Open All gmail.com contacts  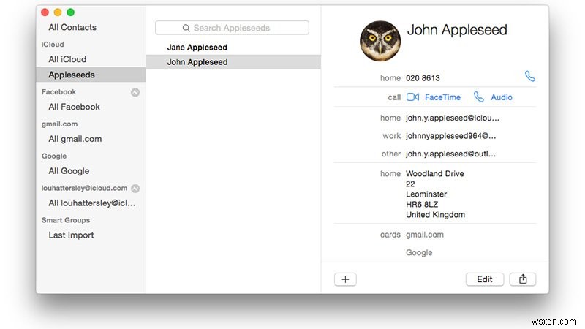75,139
